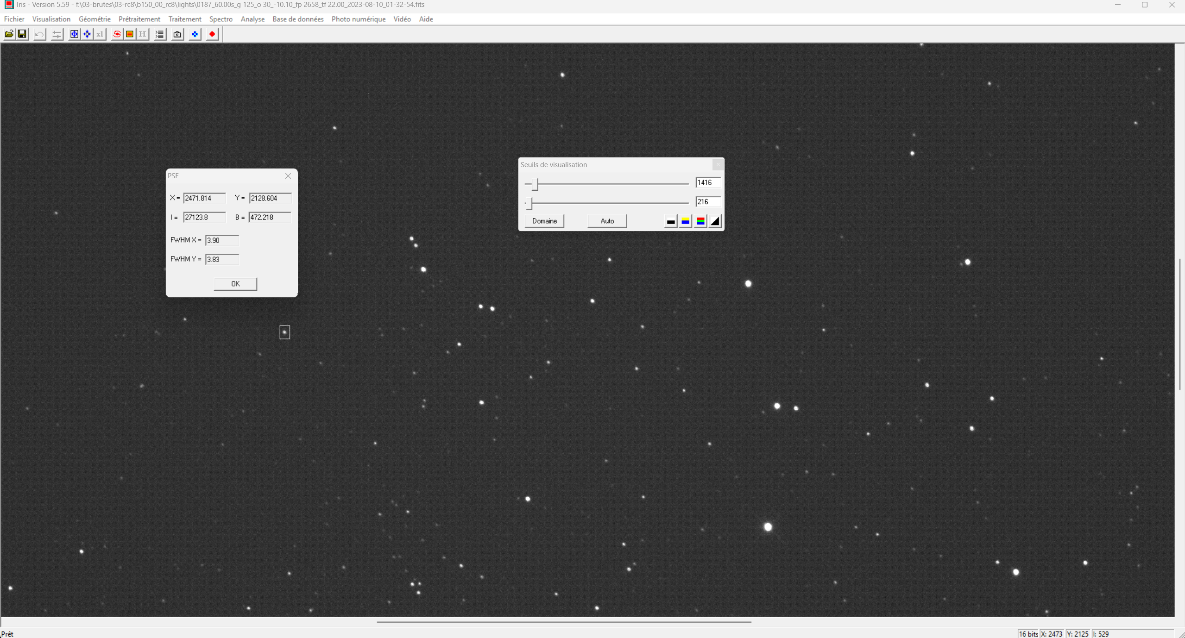Viewport: 1185px width, 638px height.
Task: Click the blue arrows zoom-out icon
Action: [x=87, y=34]
